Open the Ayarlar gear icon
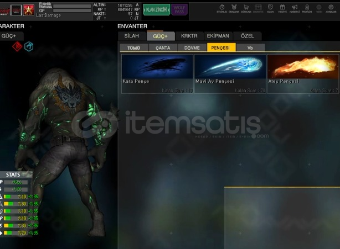The image size is (340, 249). 331,9
